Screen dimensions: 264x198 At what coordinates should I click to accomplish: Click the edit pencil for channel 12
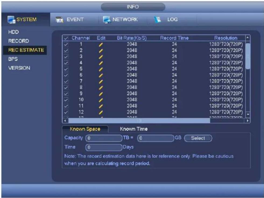pos(101,113)
